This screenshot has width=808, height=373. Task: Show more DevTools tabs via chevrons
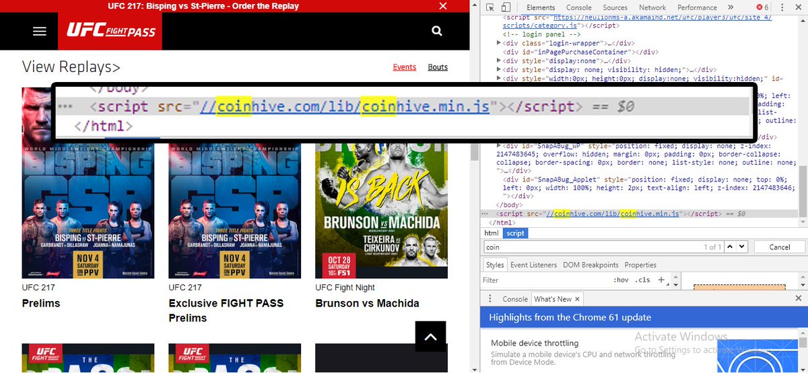pyautogui.click(x=731, y=7)
